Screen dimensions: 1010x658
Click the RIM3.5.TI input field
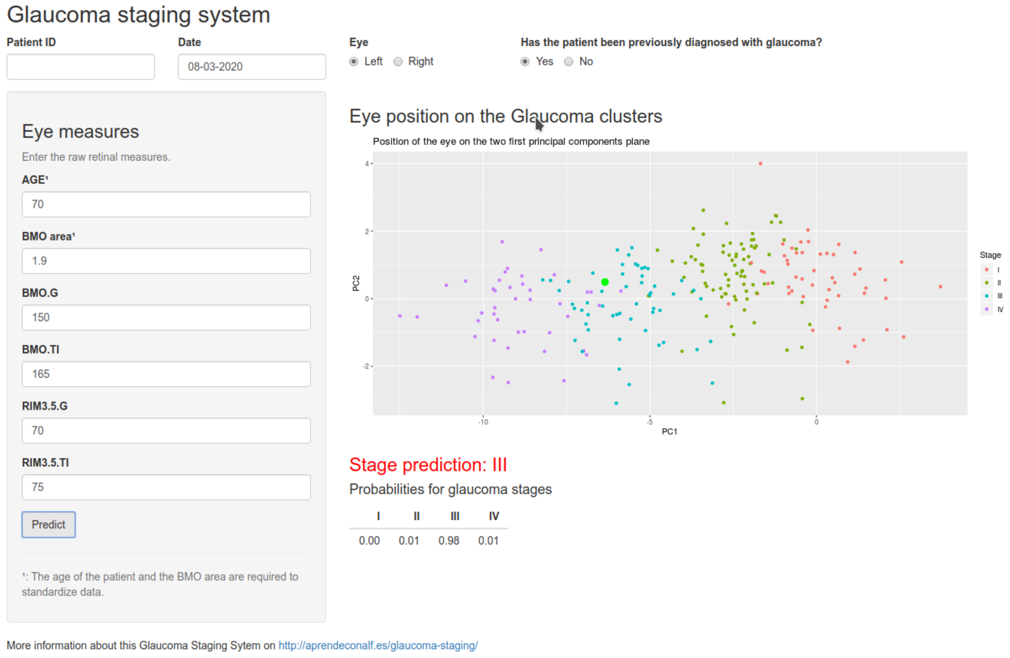pyautogui.click(x=166, y=487)
